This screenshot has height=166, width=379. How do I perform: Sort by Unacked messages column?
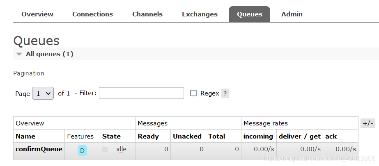pos(187,136)
